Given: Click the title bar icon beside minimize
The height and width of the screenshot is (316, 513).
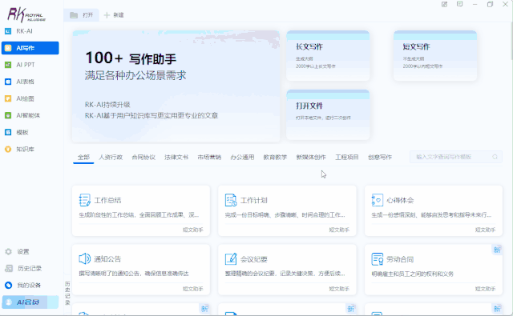Looking at the screenshot, I should tap(459, 4).
